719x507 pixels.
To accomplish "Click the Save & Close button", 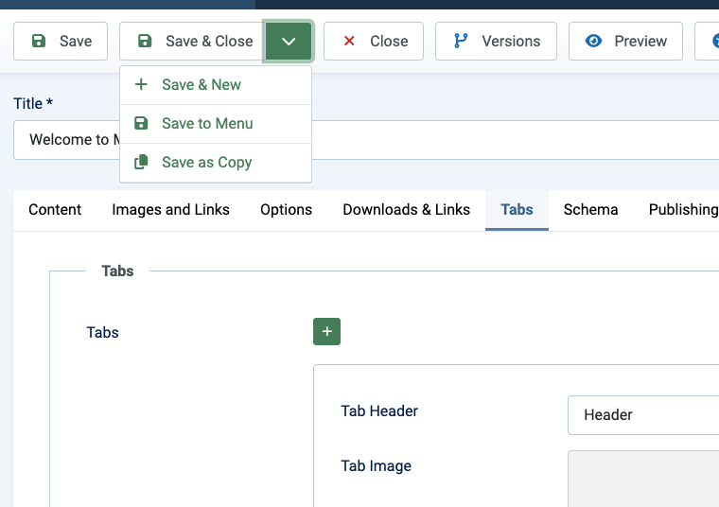I will 193,42.
